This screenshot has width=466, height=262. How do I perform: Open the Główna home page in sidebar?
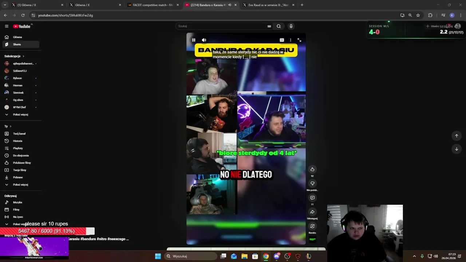click(x=21, y=37)
